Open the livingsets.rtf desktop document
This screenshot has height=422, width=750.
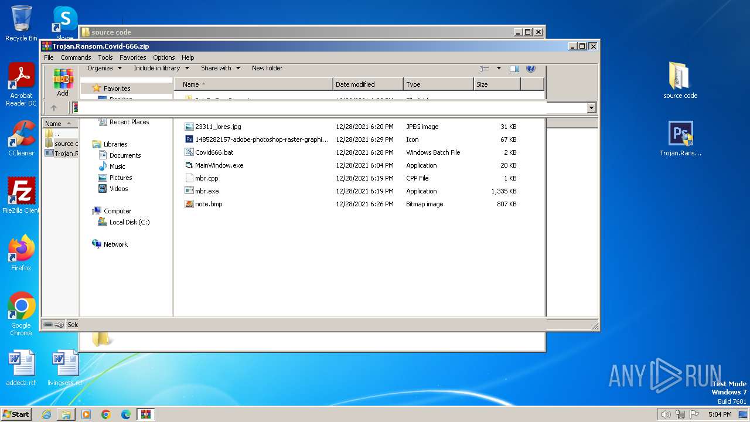coord(64,369)
